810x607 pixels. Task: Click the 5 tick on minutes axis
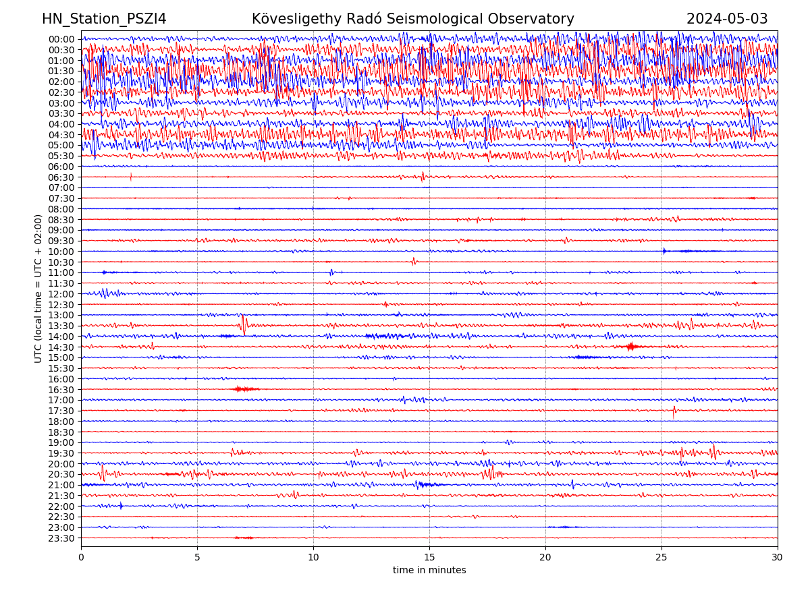pyautogui.click(x=197, y=558)
